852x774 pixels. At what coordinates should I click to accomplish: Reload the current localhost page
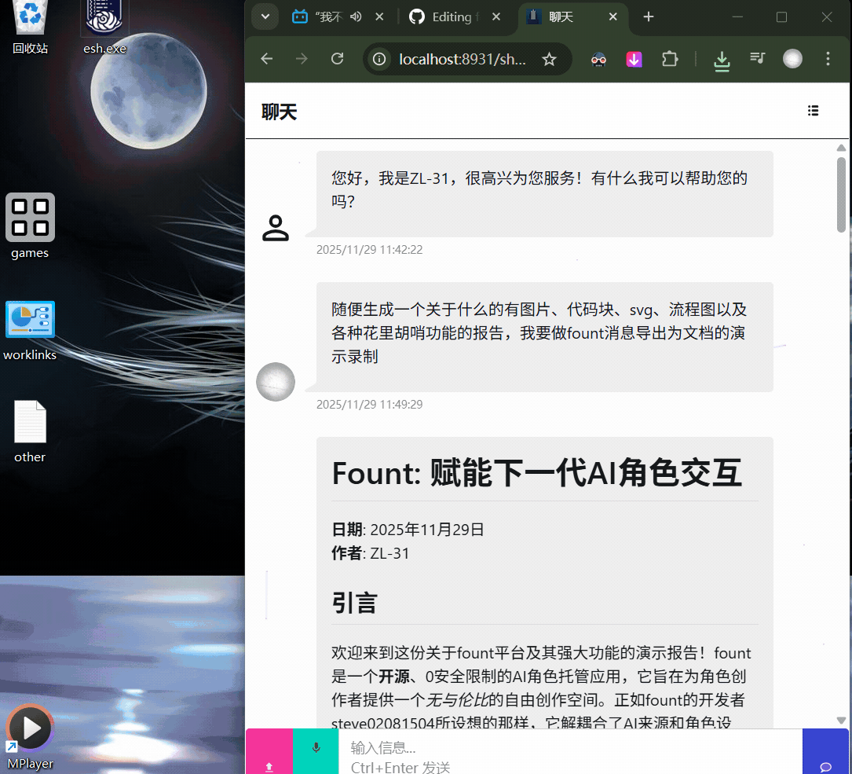338,59
